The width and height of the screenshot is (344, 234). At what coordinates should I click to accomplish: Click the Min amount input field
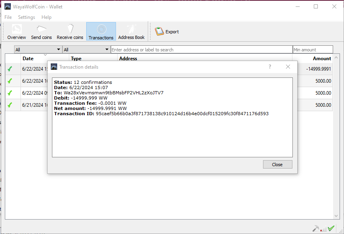(x=313, y=50)
